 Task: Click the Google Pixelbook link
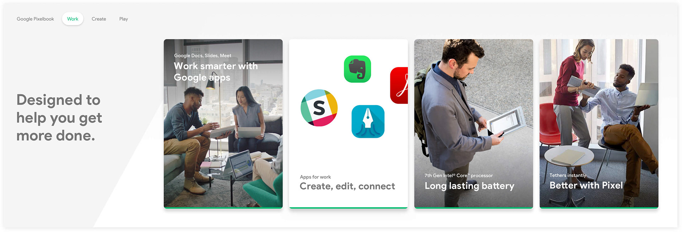click(x=35, y=19)
